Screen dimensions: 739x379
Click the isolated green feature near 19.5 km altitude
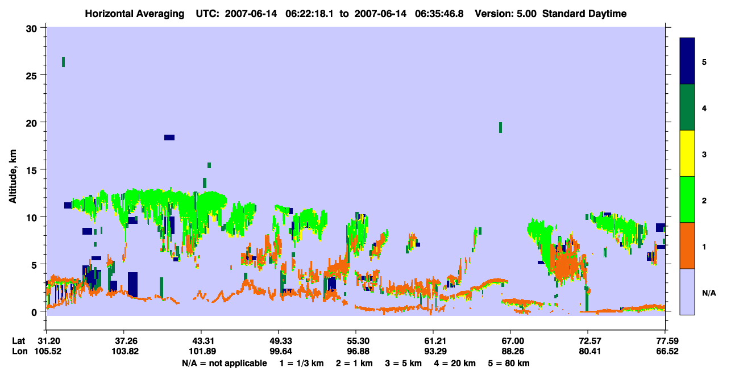point(500,127)
